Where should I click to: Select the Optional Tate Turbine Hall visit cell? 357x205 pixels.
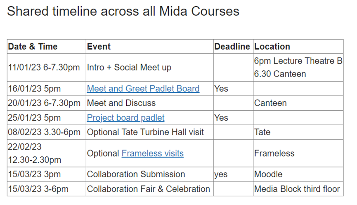click(x=149, y=132)
